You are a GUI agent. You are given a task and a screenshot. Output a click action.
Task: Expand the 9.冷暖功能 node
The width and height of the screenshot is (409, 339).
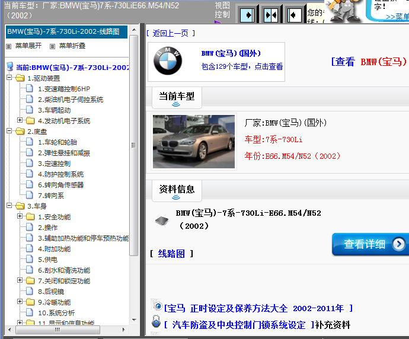click(x=20, y=302)
